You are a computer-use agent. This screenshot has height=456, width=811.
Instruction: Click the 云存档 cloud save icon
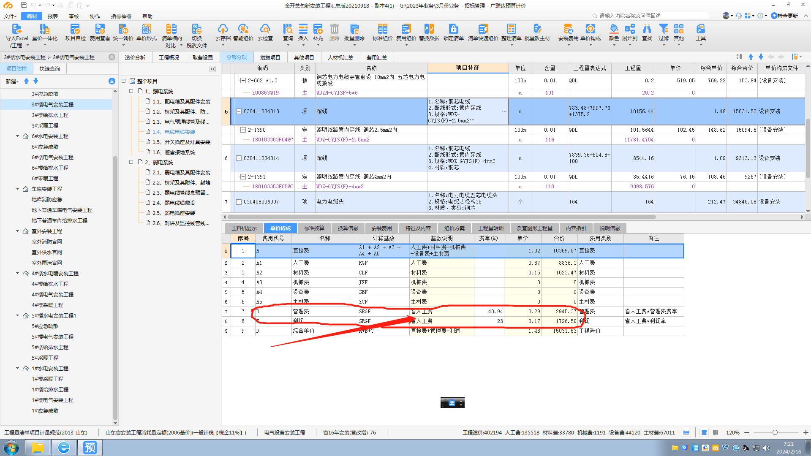(223, 29)
